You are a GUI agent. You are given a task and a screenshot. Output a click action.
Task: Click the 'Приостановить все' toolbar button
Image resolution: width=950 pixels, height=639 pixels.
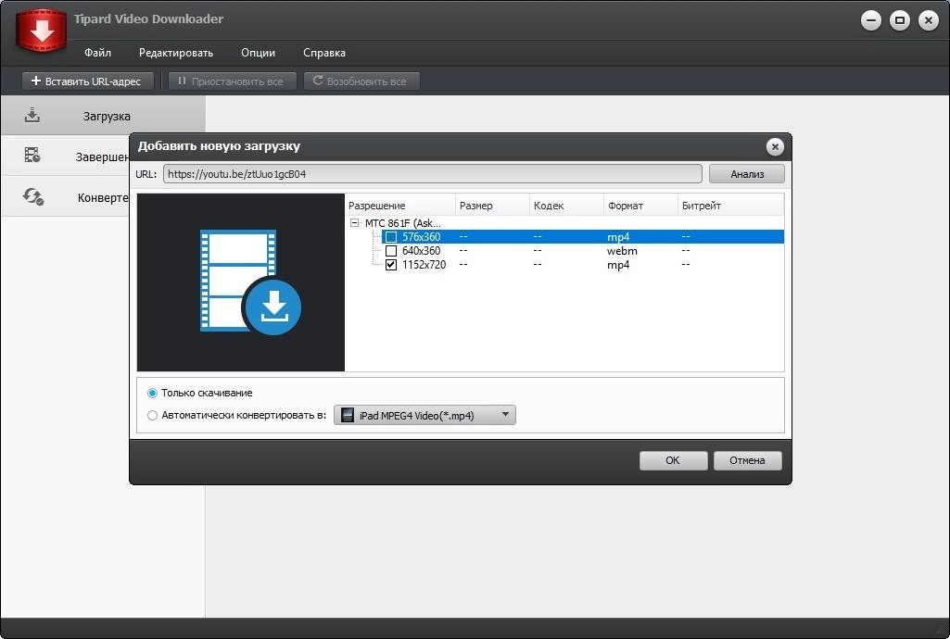point(232,81)
